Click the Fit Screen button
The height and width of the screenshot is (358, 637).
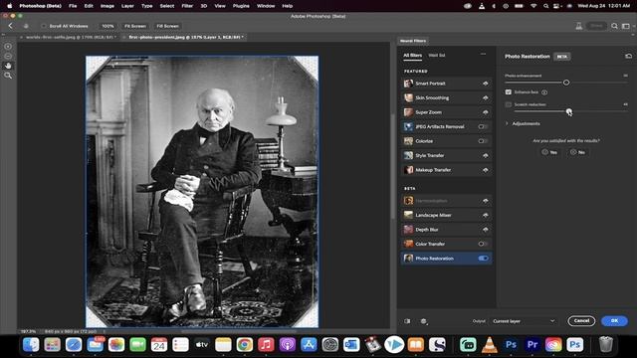[x=135, y=26]
